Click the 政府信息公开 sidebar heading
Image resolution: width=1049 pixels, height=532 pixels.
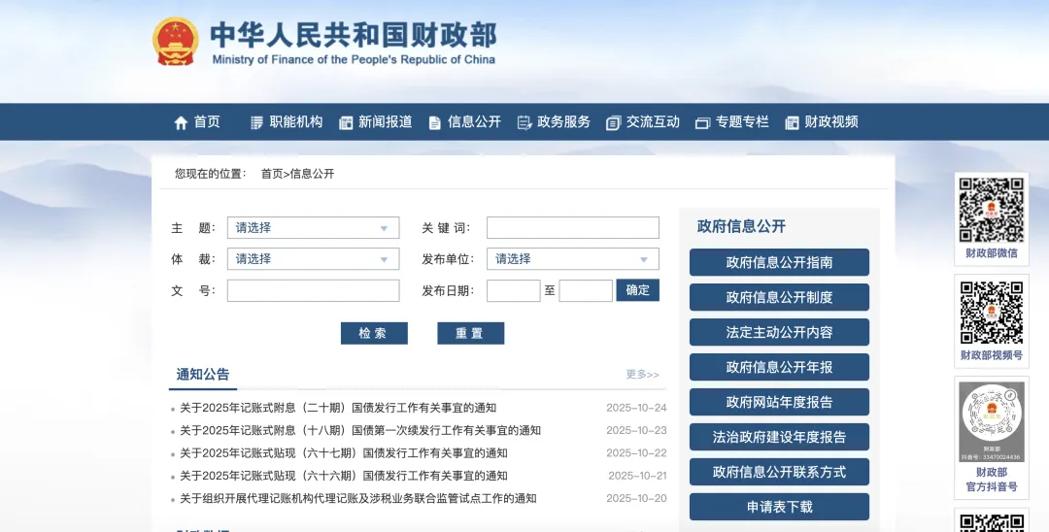click(x=741, y=226)
